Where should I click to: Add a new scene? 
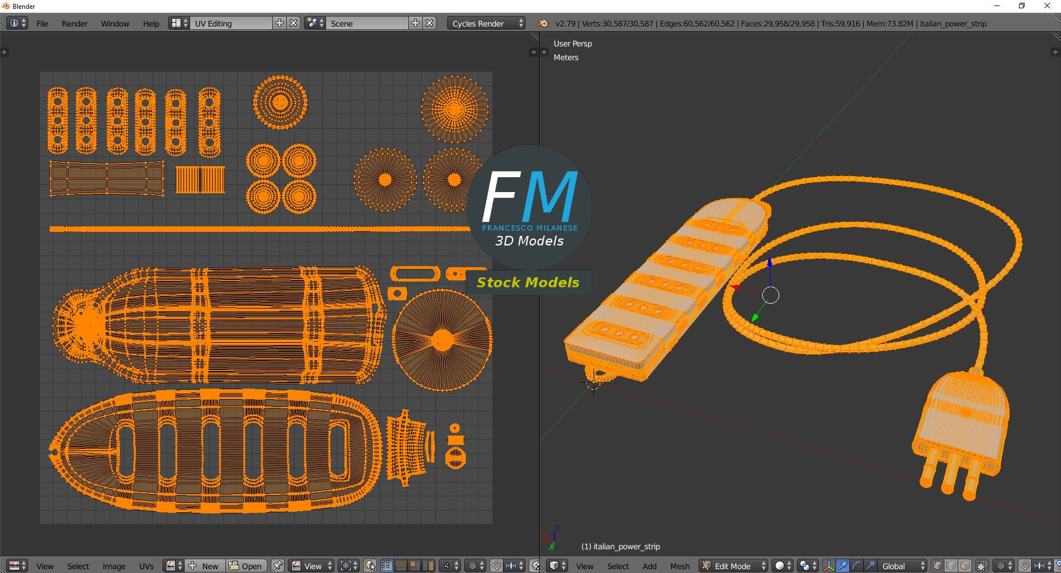click(x=416, y=23)
